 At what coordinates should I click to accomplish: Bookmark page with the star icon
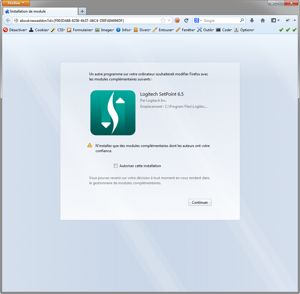[x=163, y=20]
